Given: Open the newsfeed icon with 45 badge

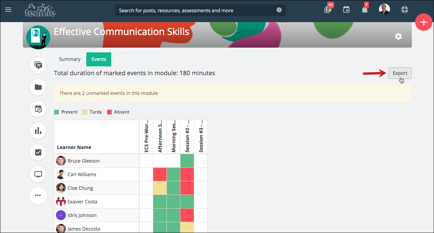Looking at the screenshot, I should pos(328,10).
